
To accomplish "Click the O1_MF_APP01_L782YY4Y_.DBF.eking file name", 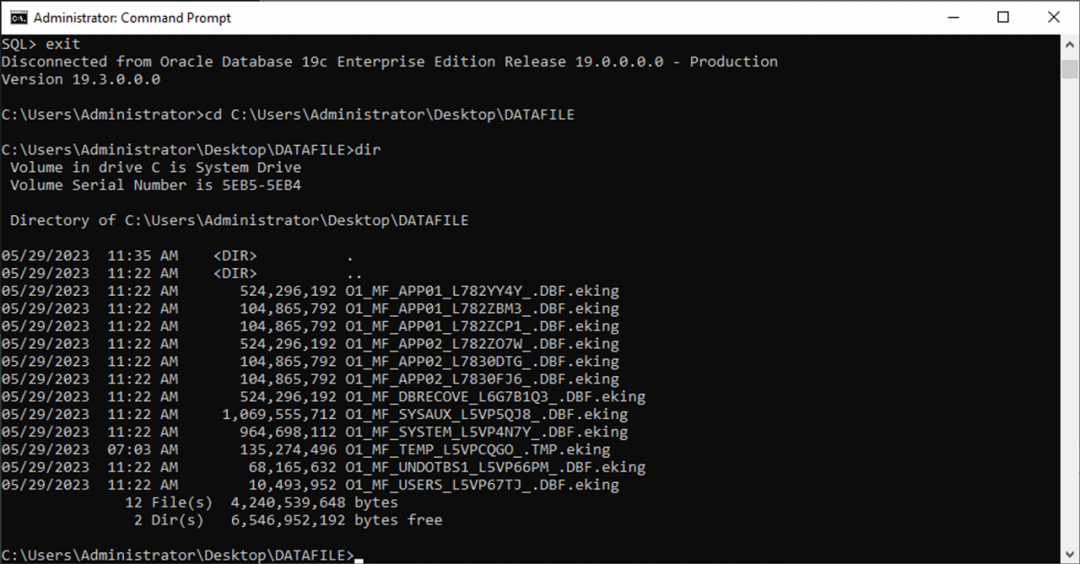I will [481, 291].
